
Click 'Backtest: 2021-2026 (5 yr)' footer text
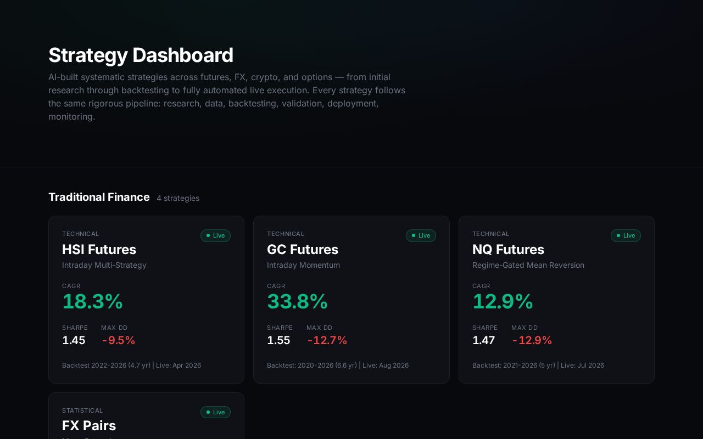(x=514, y=365)
